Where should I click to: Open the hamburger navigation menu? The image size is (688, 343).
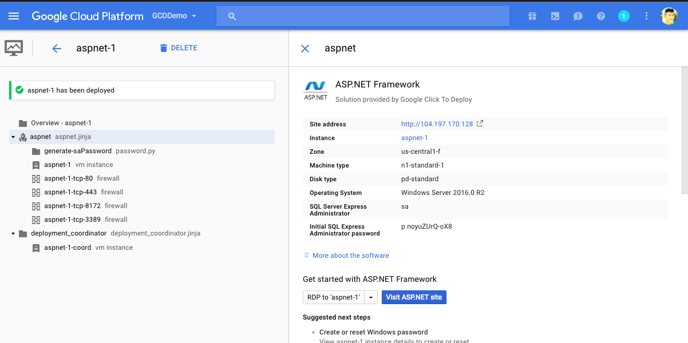click(14, 16)
